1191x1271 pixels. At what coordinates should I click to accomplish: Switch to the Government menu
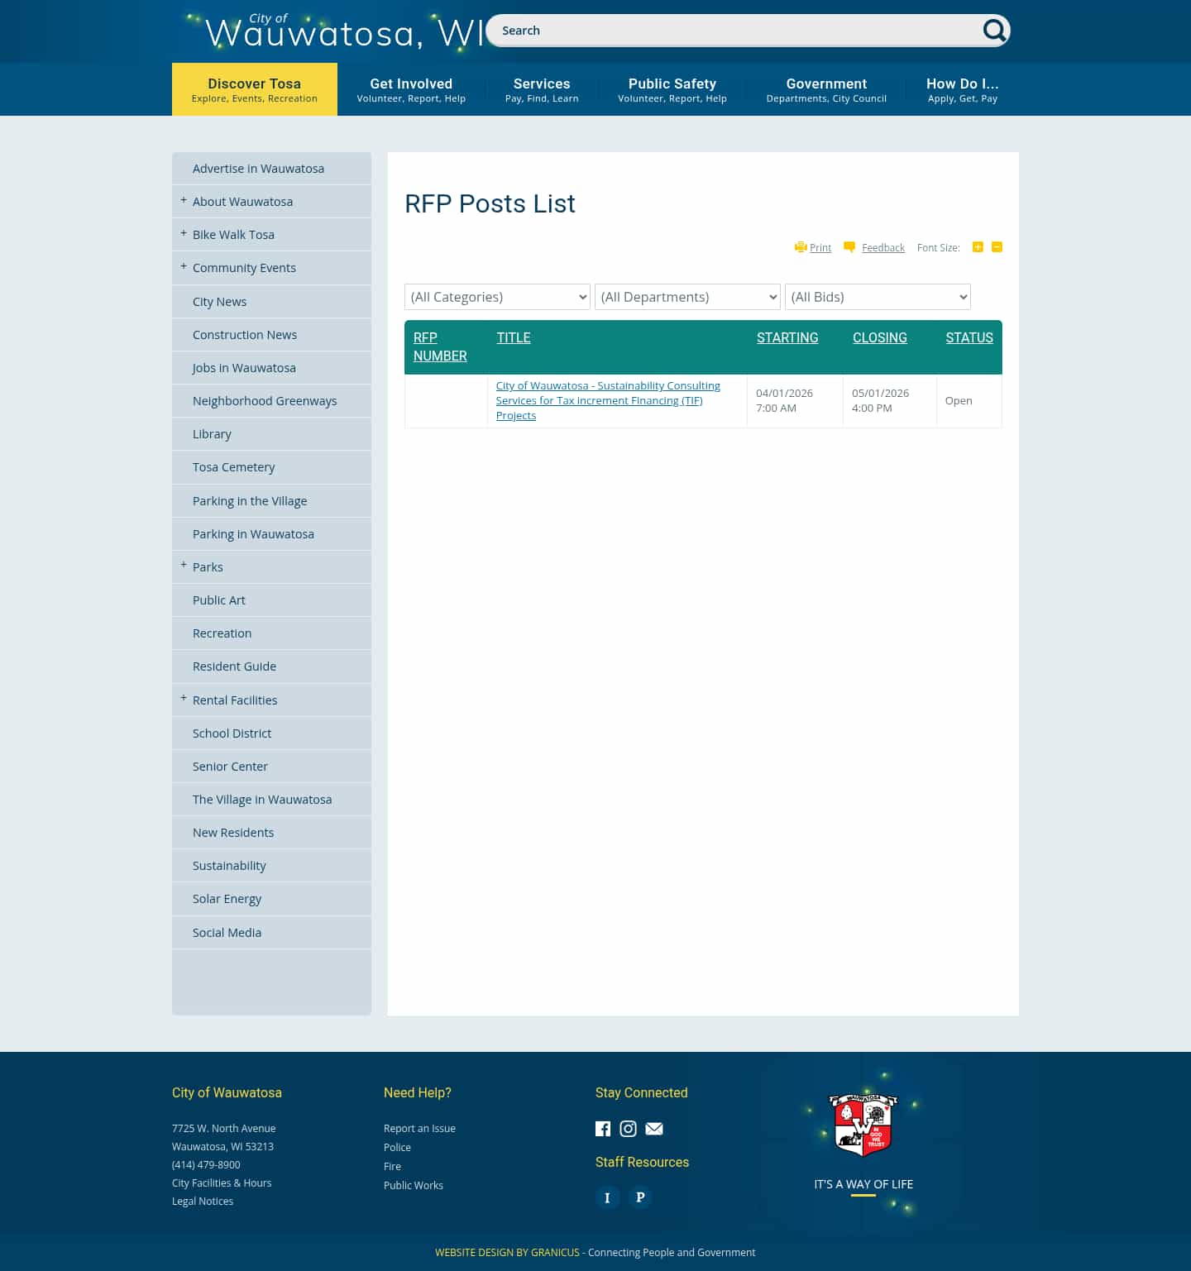(826, 88)
